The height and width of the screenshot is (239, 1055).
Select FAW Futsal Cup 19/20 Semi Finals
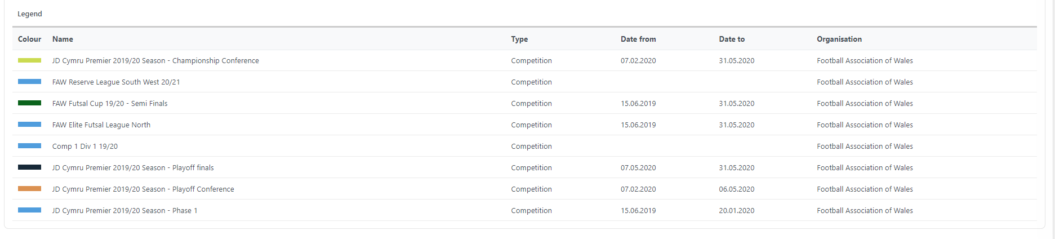click(110, 104)
